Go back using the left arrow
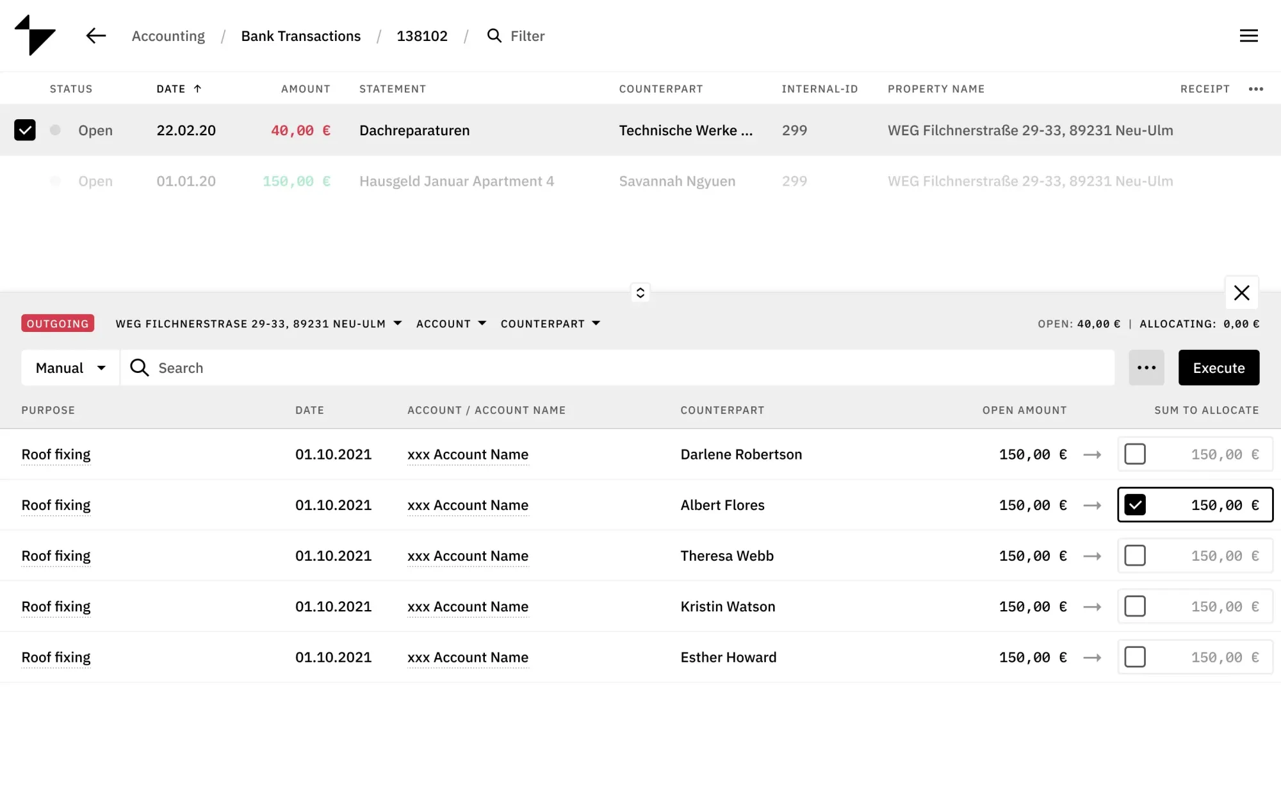The image size is (1281, 801). pyautogui.click(x=96, y=36)
